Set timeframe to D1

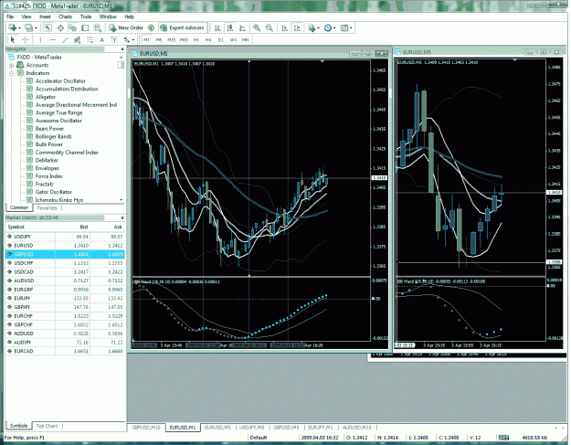[x=221, y=39]
